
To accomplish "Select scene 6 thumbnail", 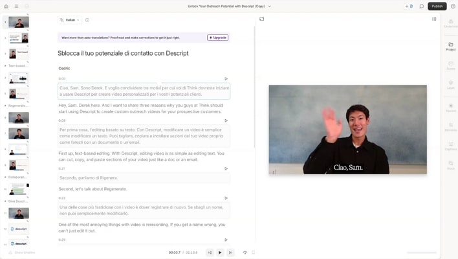I will [19, 118].
